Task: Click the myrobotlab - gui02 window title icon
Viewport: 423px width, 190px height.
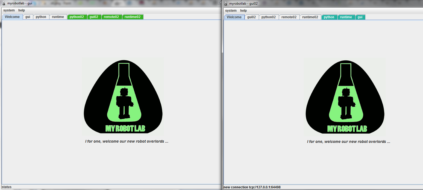Action: tap(226, 4)
